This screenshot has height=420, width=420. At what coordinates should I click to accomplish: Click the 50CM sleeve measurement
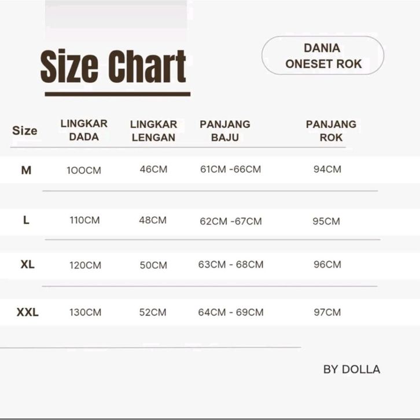pyautogui.click(x=153, y=265)
